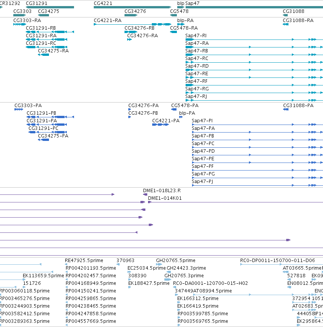Select the 372954 EST label

[x=301, y=299]
